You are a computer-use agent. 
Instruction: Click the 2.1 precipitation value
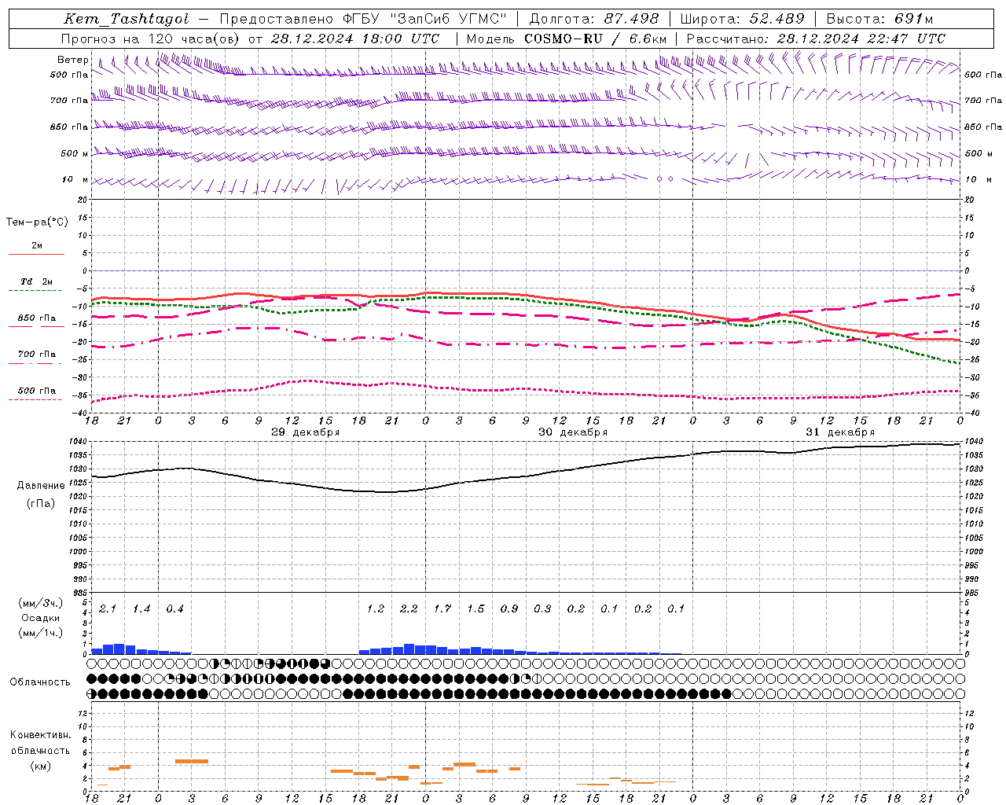[108, 609]
